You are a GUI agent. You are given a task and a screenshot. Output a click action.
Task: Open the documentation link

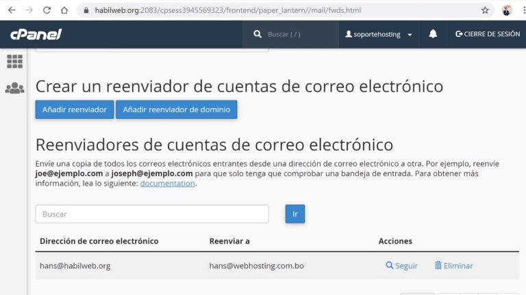(x=167, y=183)
